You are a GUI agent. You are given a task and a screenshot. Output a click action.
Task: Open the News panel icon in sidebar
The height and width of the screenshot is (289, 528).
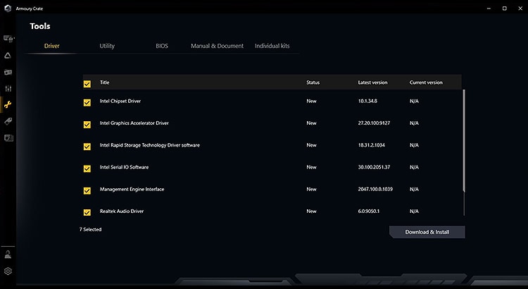8,137
